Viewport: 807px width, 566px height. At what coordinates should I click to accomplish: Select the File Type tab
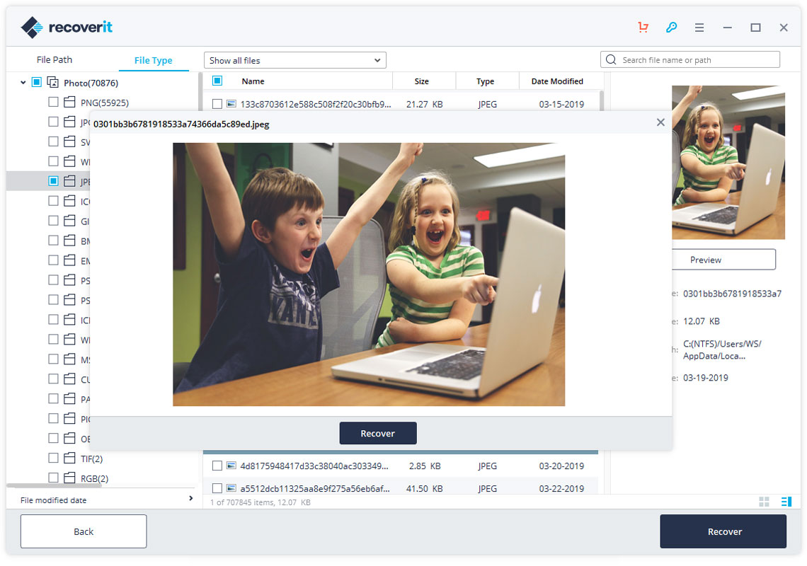(154, 61)
